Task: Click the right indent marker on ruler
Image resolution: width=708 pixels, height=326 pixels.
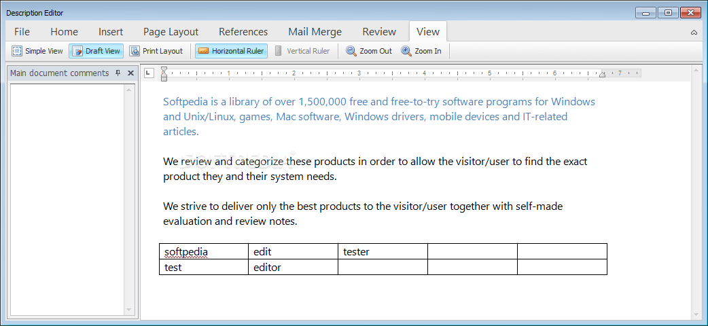Action: coord(602,75)
